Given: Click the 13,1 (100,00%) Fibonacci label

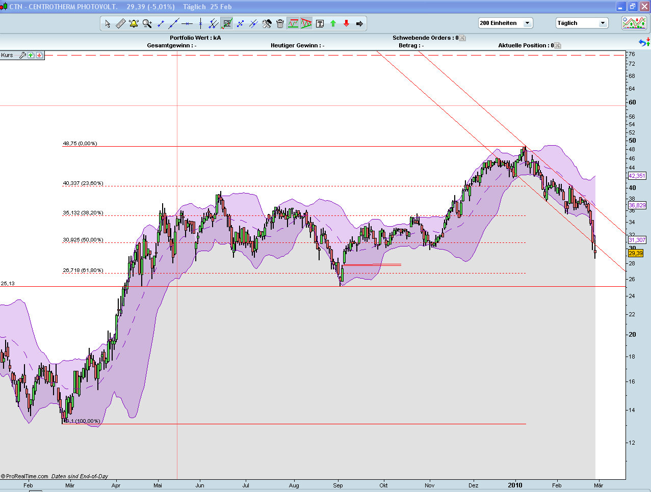Looking at the screenshot, I should pyautogui.click(x=82, y=421).
